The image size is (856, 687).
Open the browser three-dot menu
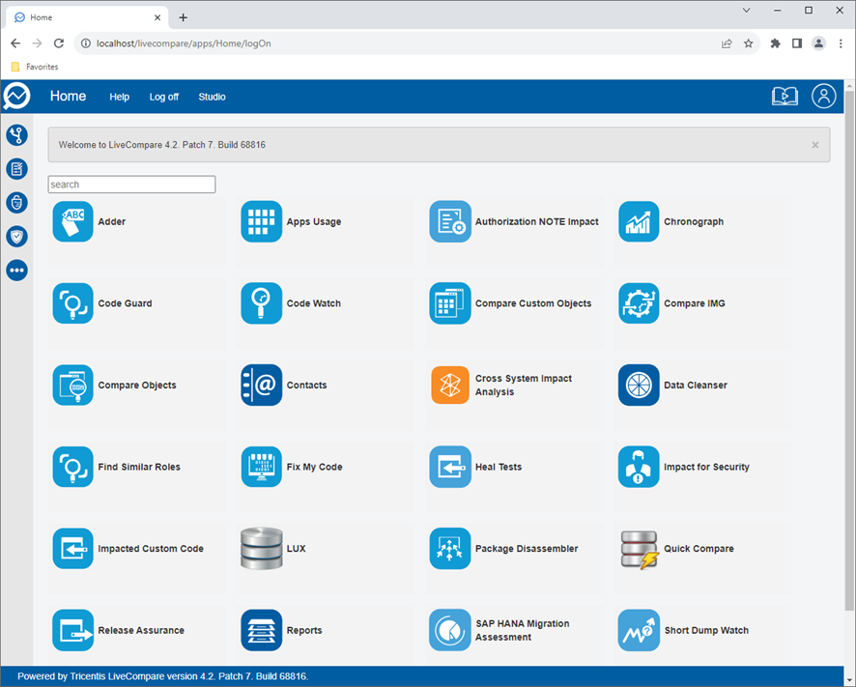(841, 43)
